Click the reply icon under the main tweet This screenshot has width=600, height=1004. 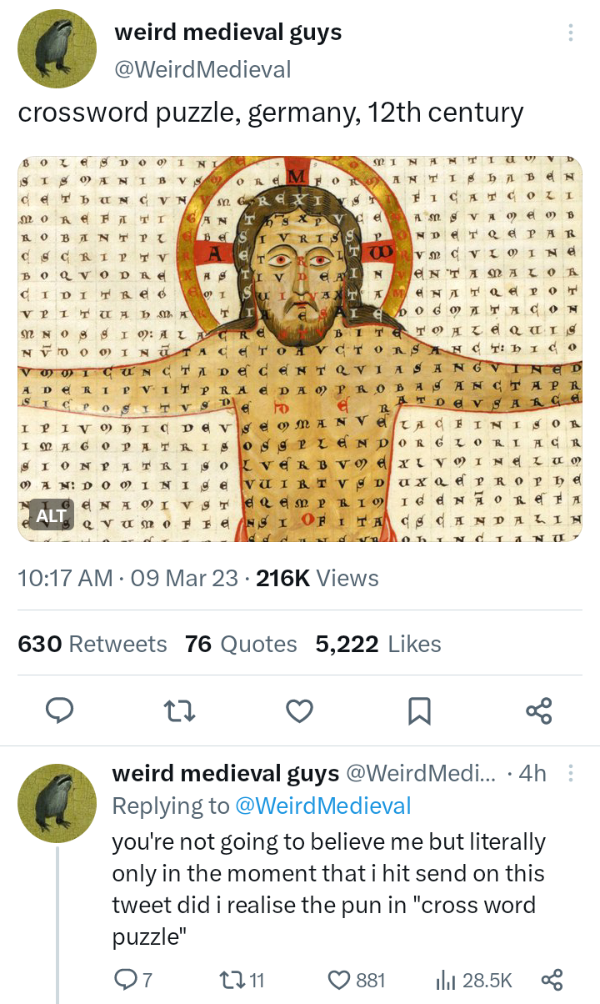[58, 710]
